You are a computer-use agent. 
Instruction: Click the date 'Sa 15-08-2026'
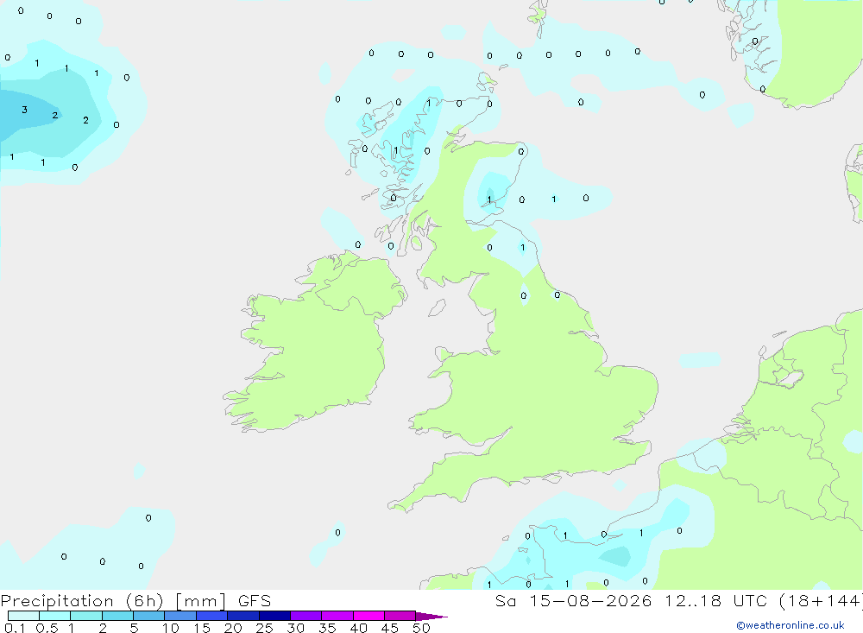574,601
